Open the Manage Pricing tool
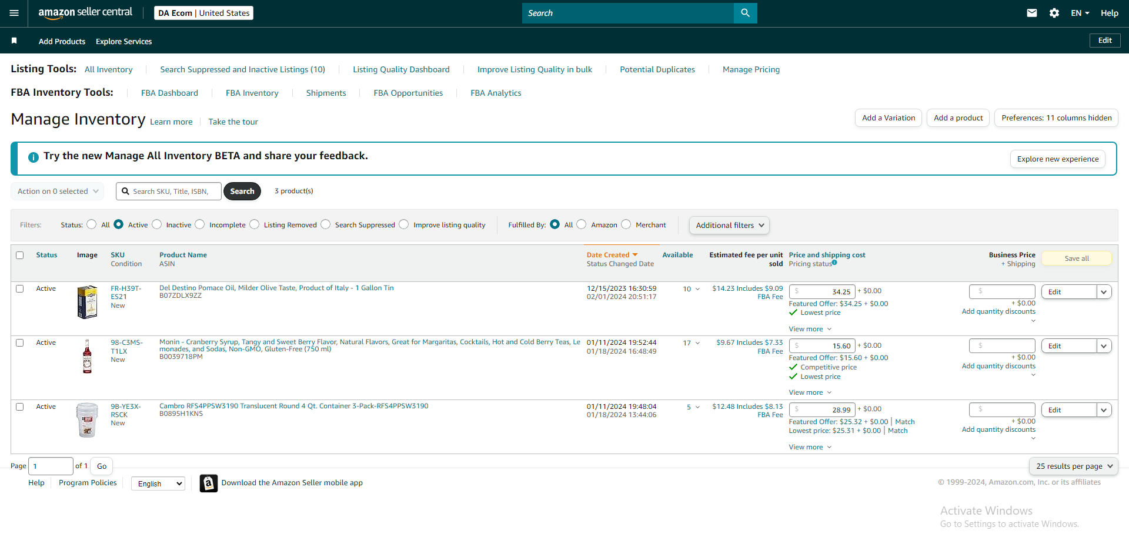 click(751, 69)
